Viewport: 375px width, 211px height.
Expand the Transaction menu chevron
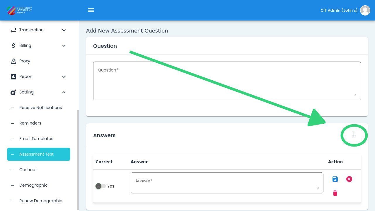click(64, 30)
